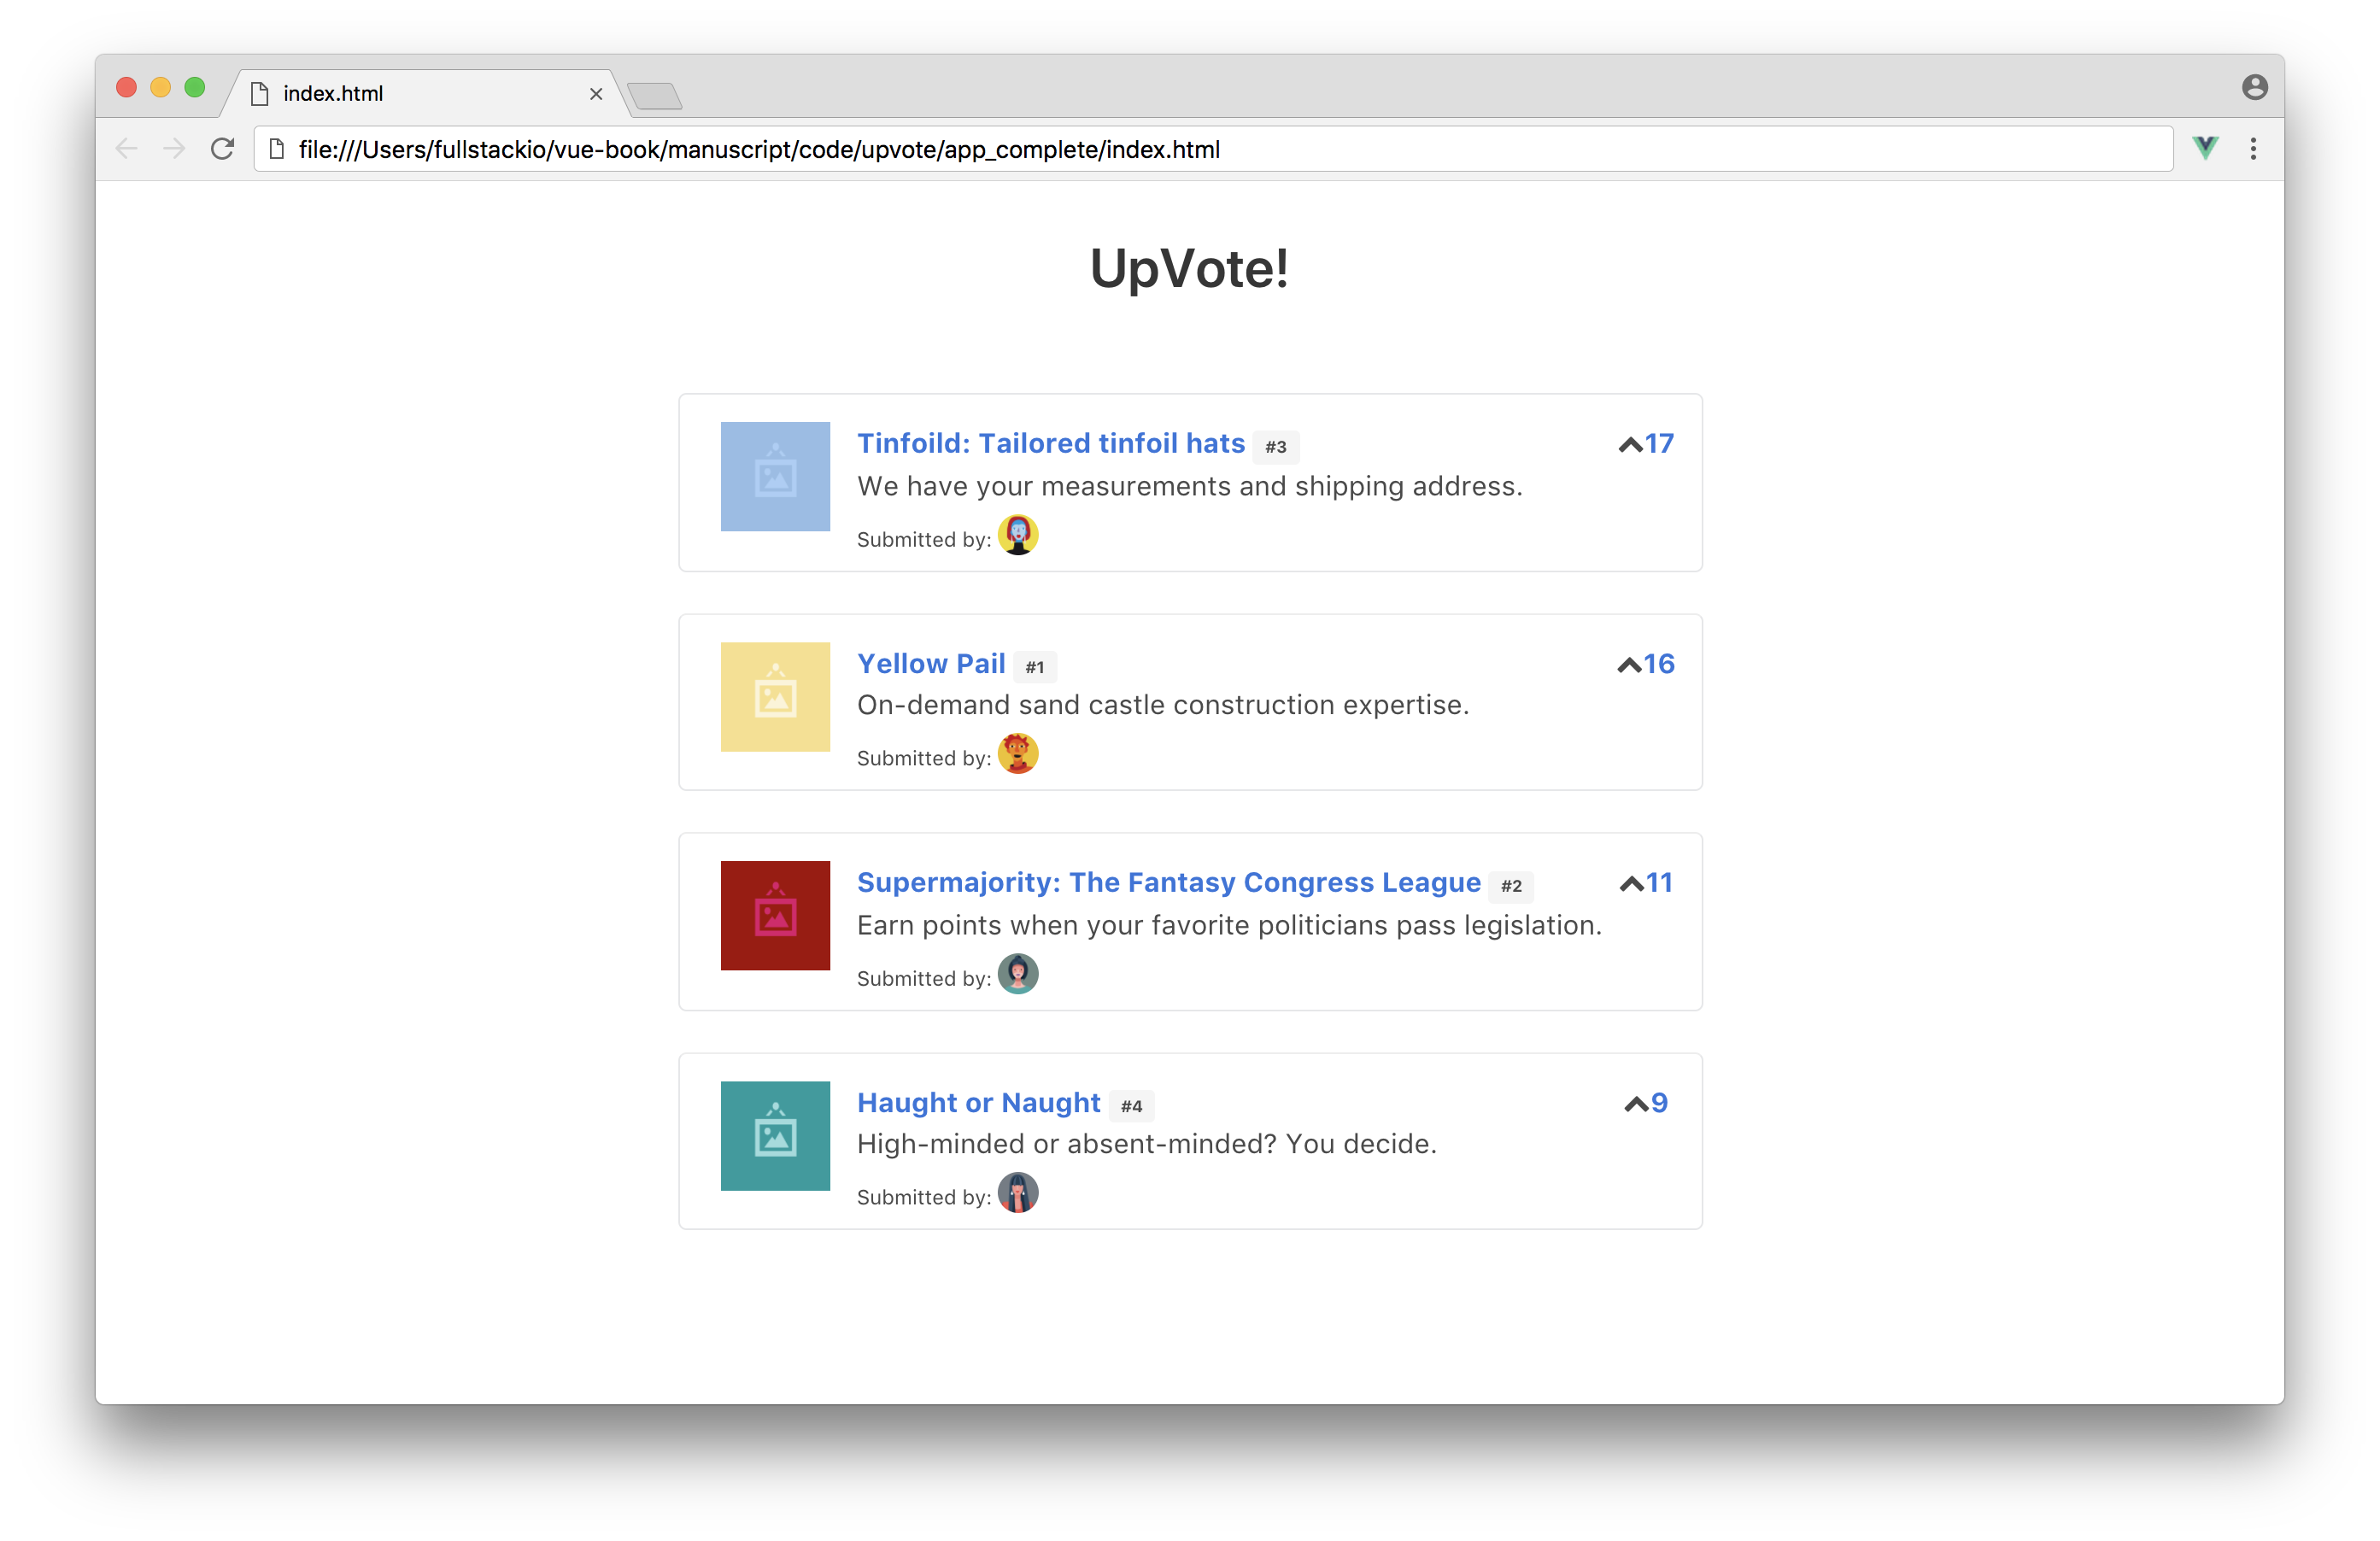Open the Tinfoild: Tailored tinfoil hats link
This screenshot has width=2380, height=1541.
[1050, 443]
